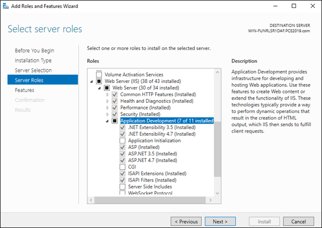Check the Application Initialization checkbox

(x=123, y=140)
